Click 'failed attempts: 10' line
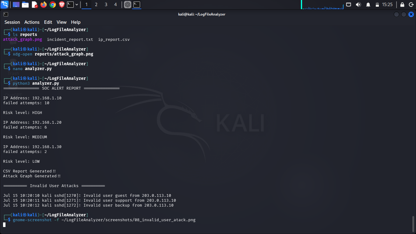Viewport: 416px width, 234px height. point(26,103)
